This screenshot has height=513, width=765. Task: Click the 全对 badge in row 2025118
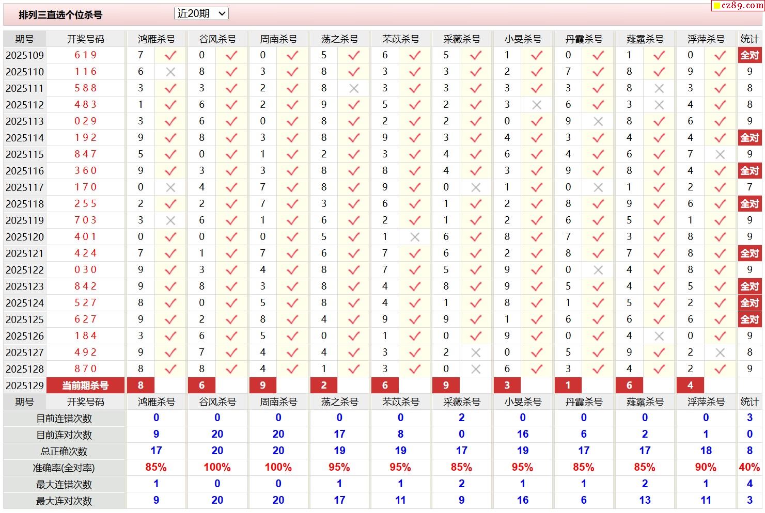[x=750, y=204]
